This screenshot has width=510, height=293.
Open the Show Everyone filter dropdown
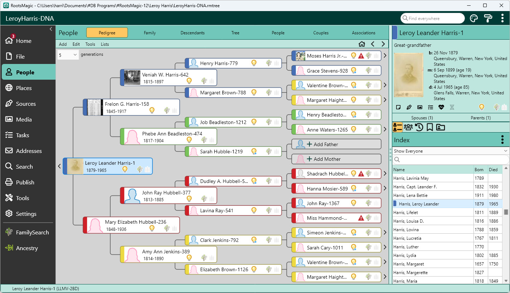click(x=451, y=151)
